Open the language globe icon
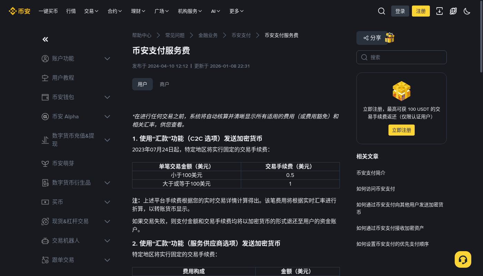 pyautogui.click(x=453, y=11)
